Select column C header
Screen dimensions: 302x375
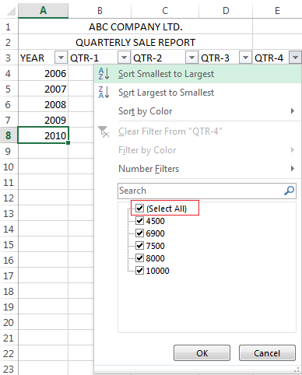[165, 11]
